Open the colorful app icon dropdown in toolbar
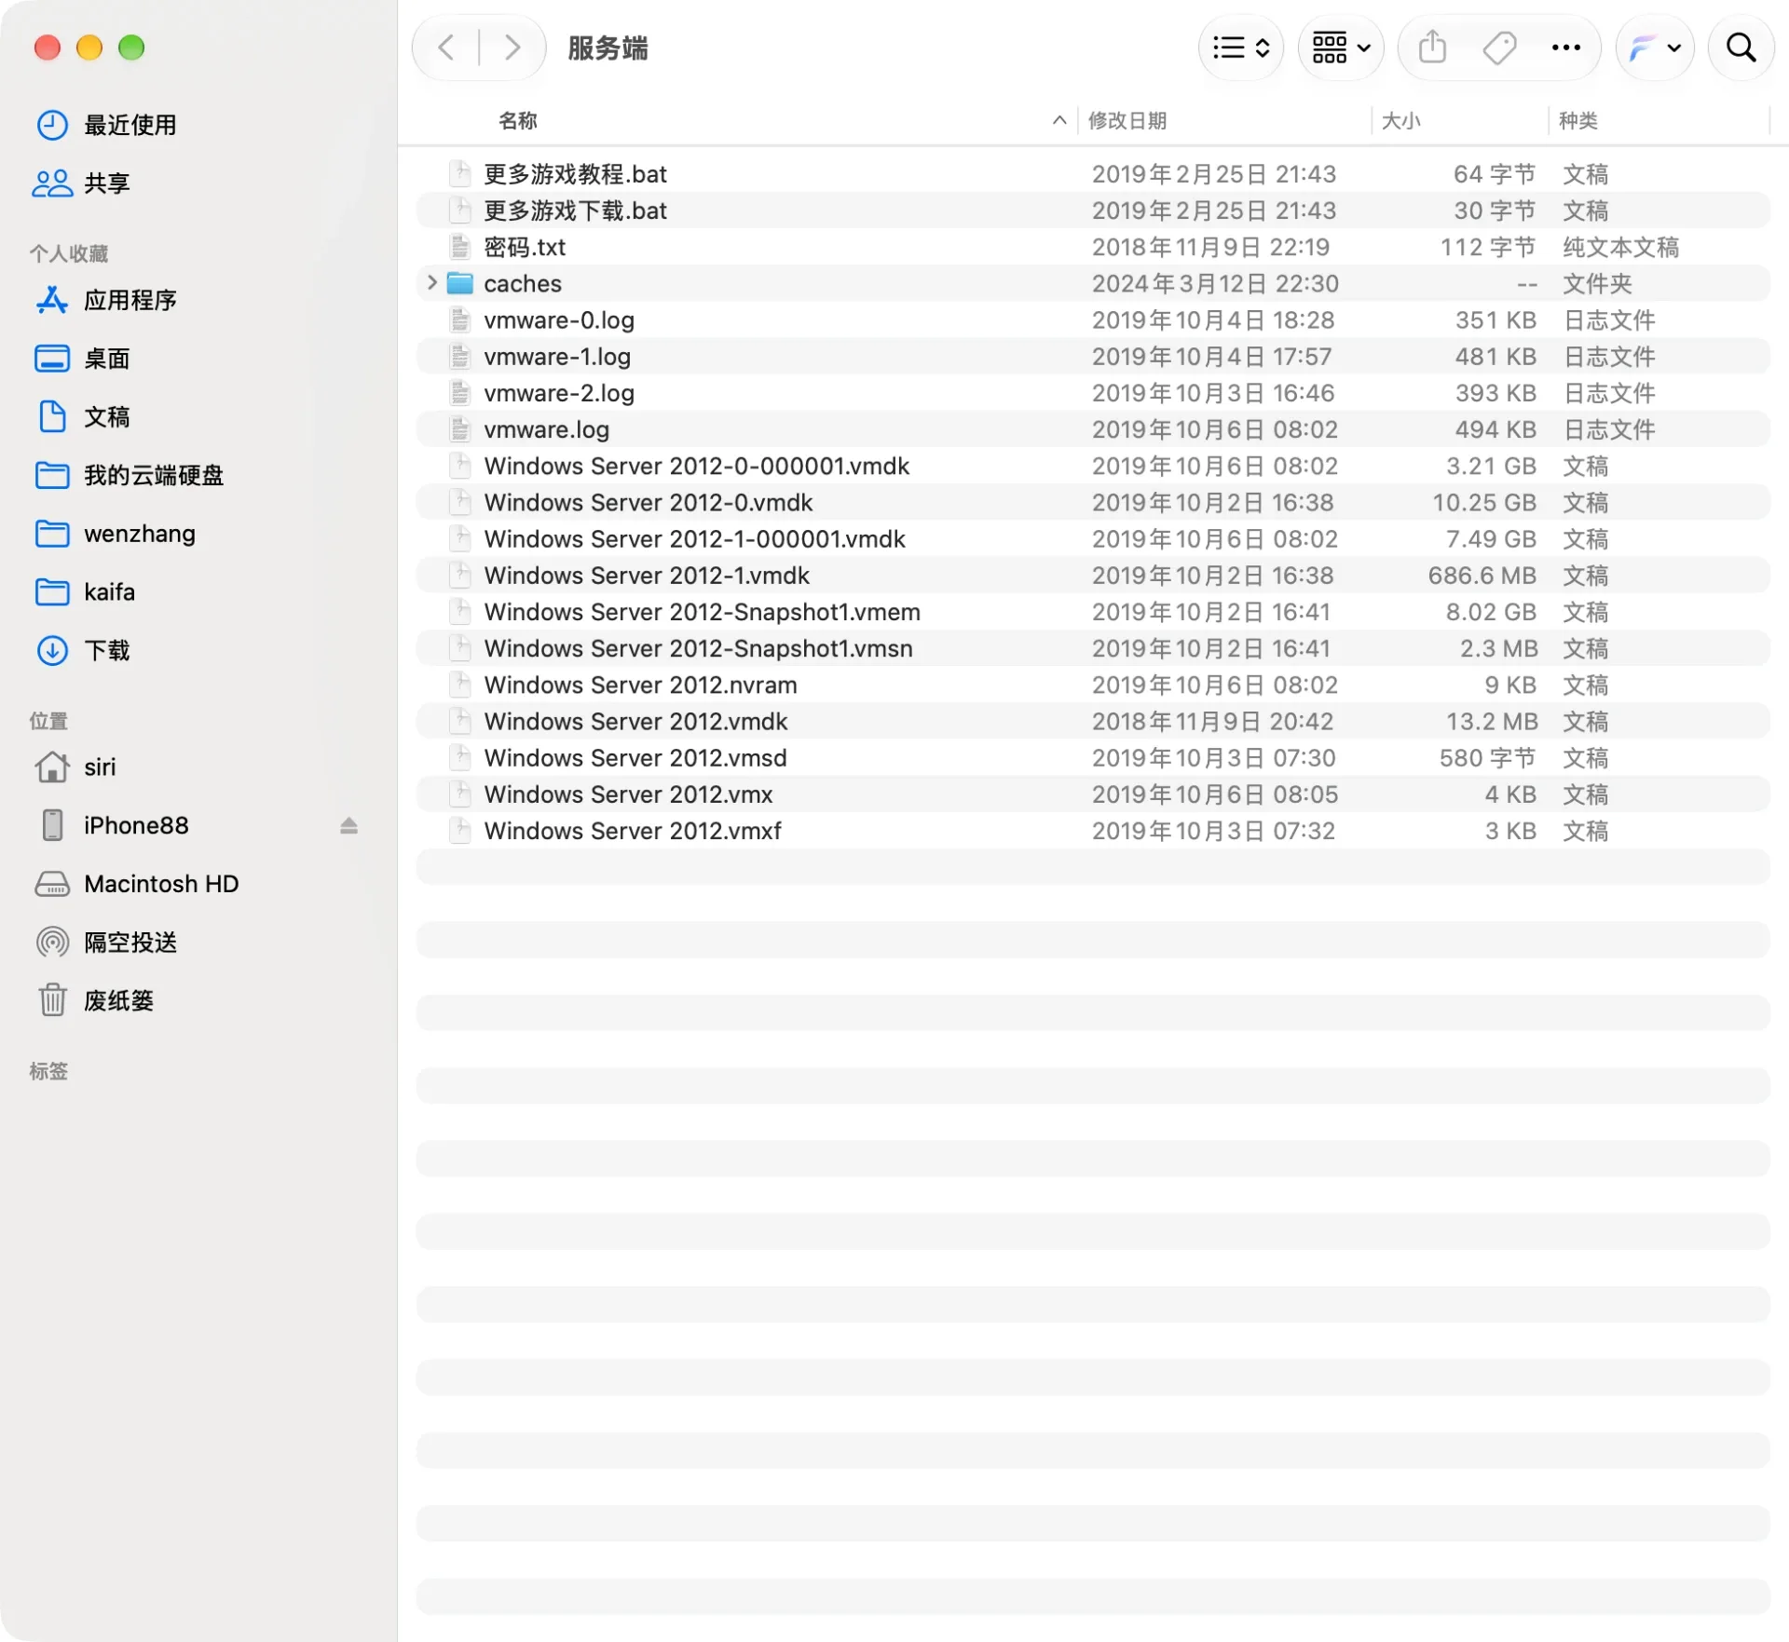 click(x=1655, y=47)
